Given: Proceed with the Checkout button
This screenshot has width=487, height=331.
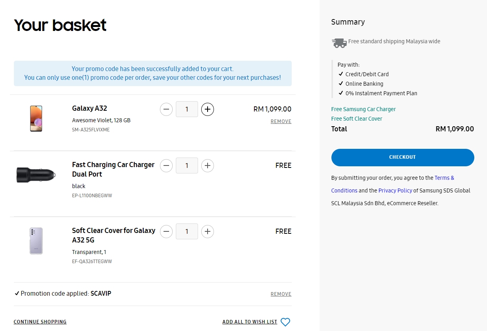Looking at the screenshot, I should pyautogui.click(x=402, y=157).
